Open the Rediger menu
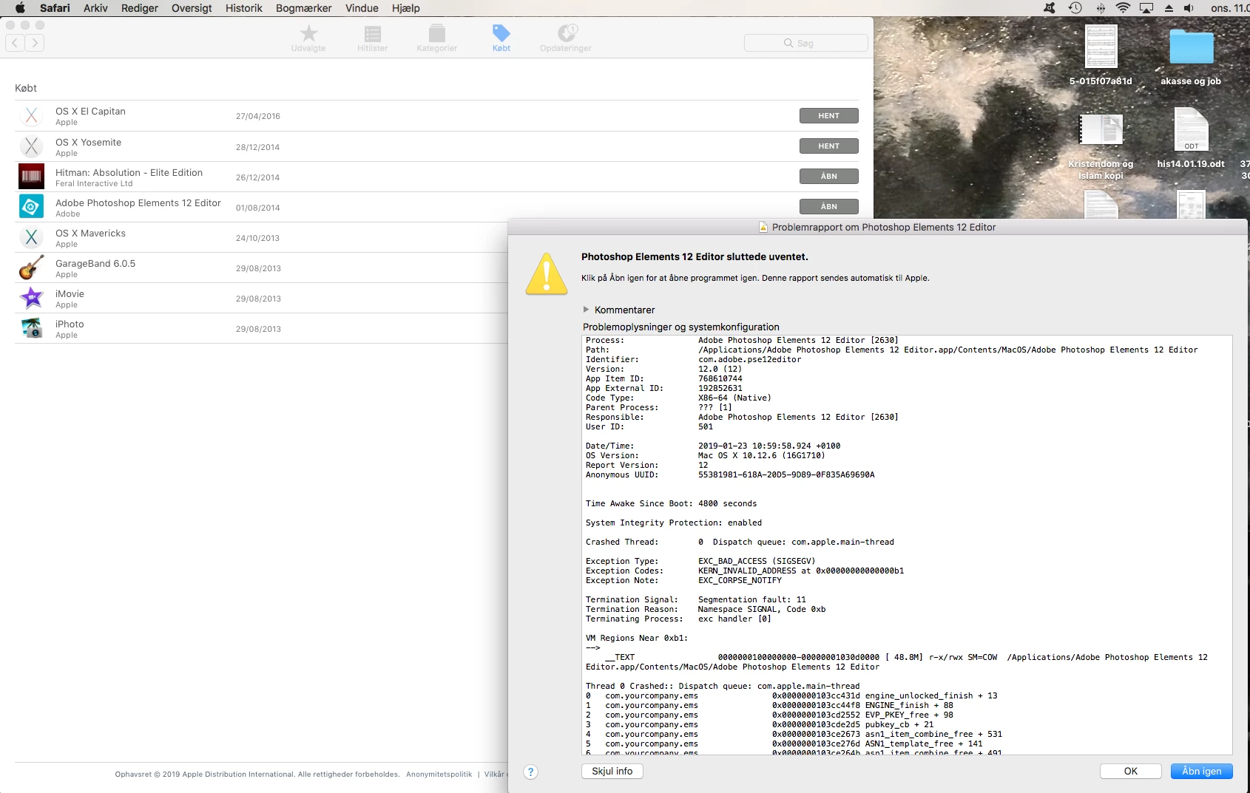 tap(140, 8)
